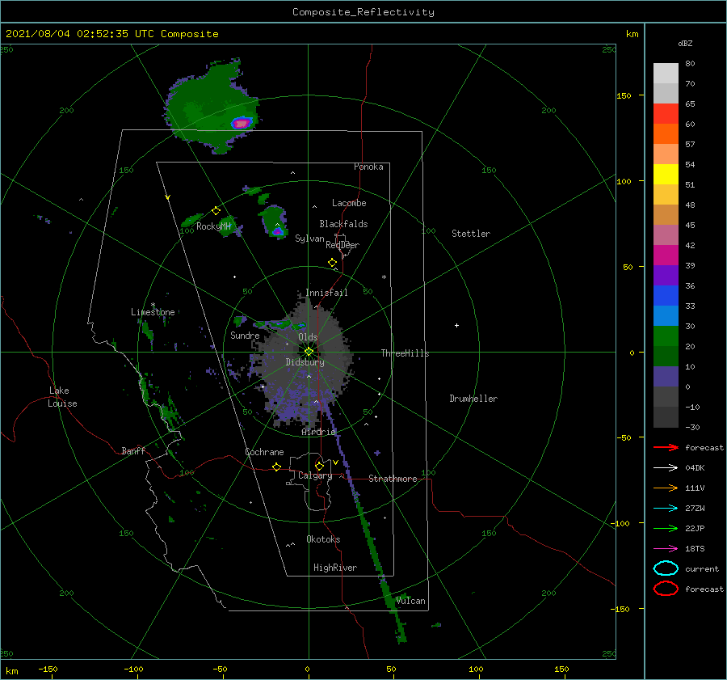Click the yellow V marker northwest of RockyMH
Image resolution: width=727 pixels, height=680 pixels.
(x=168, y=197)
